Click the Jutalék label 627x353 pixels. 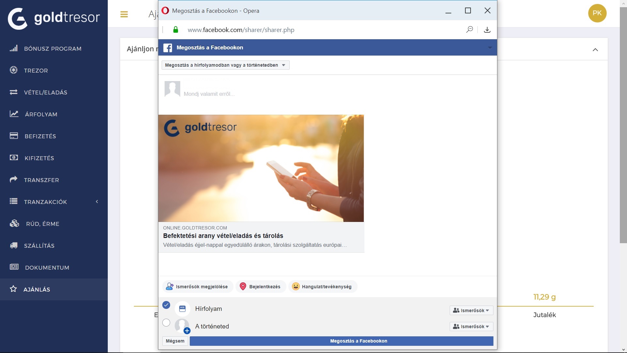coord(544,315)
